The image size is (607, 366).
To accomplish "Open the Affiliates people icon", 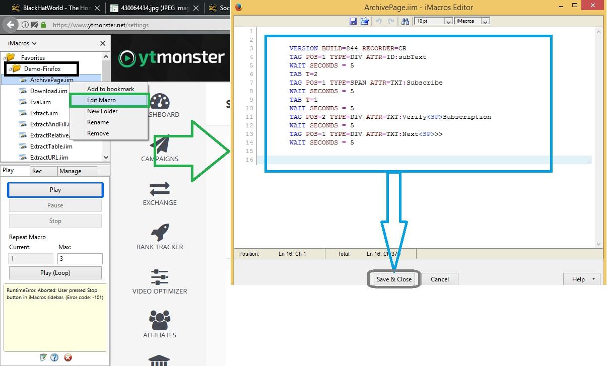I will (x=160, y=321).
